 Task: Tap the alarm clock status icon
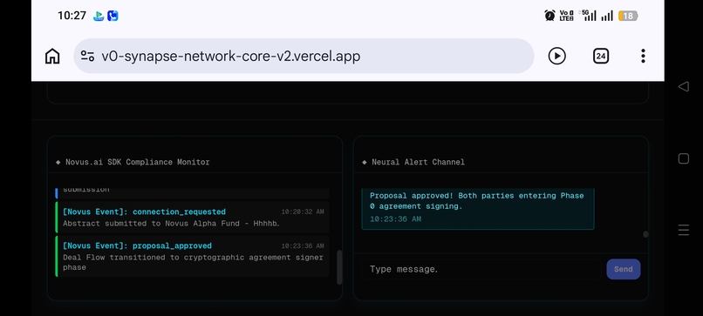[x=549, y=16]
